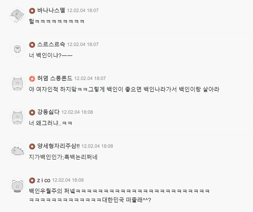Click the donut badge icon beside 스르스르슥
Viewport: 253px width, 212px height.
tap(32, 45)
